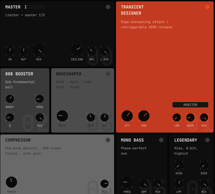Click the TRANSIENT DESIGNER module title
215x194 pixels.
point(132,10)
